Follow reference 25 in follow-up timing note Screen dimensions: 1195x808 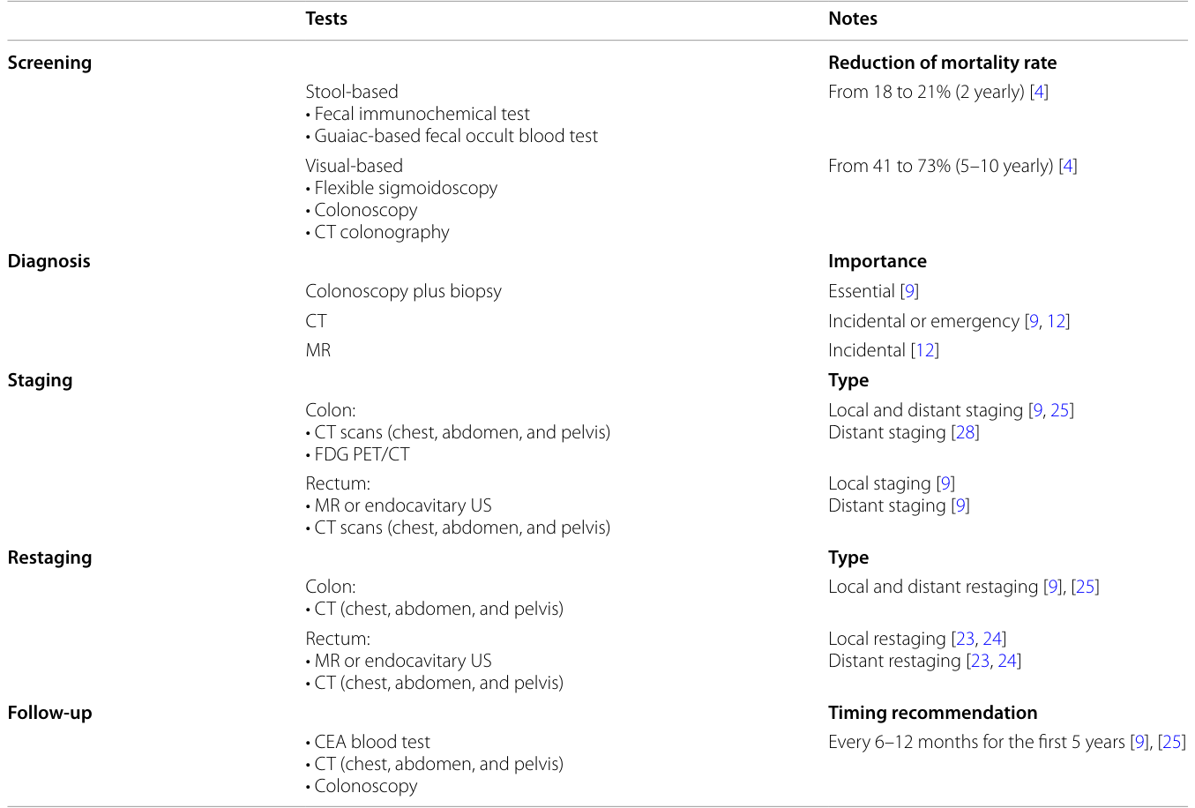coord(1172,742)
